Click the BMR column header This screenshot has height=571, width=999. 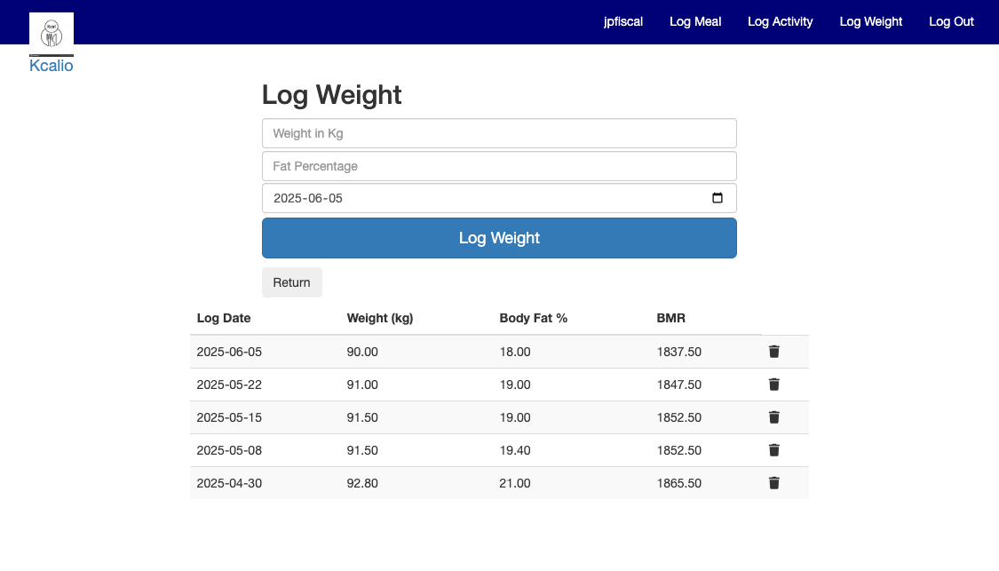point(671,318)
